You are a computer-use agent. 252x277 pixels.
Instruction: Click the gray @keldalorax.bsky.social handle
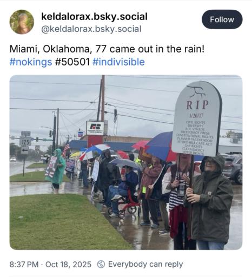point(91,29)
